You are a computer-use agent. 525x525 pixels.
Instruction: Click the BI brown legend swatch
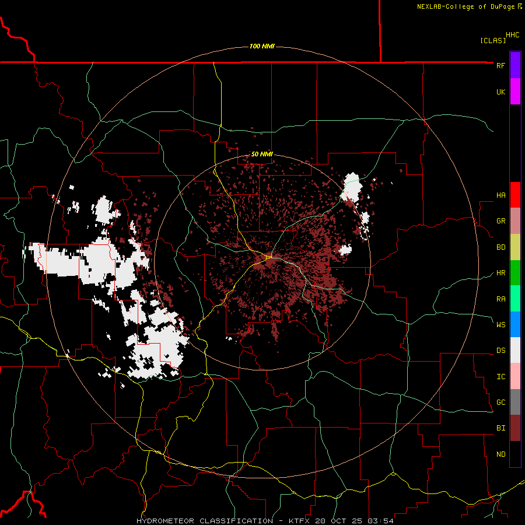pos(515,428)
